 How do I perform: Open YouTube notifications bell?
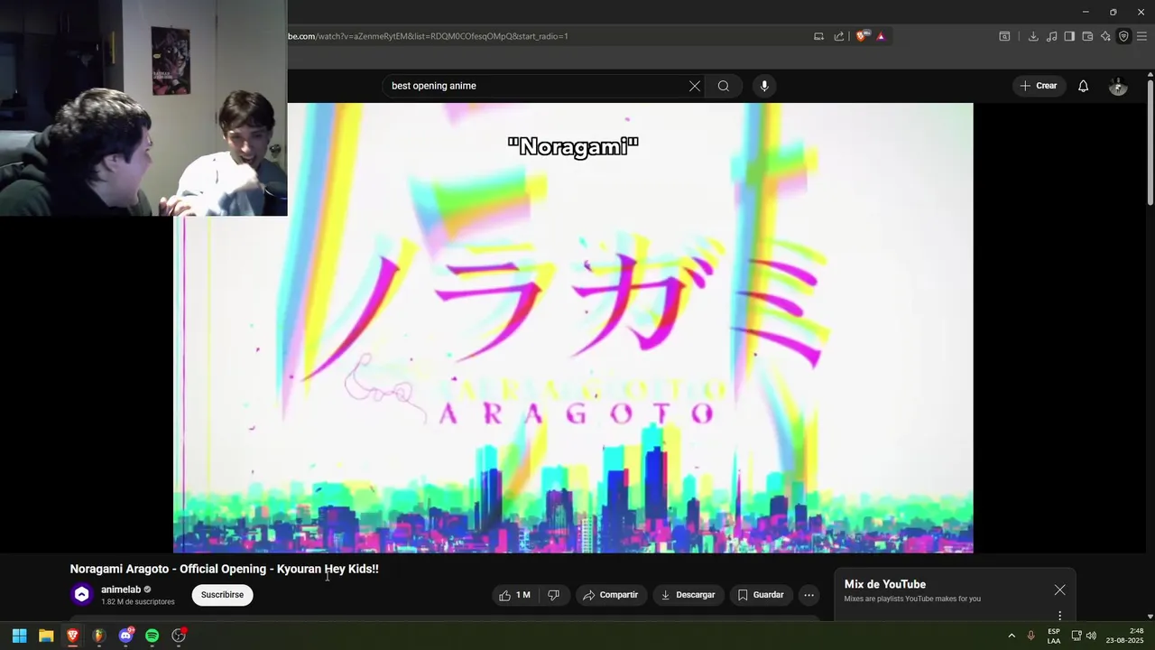(1083, 86)
